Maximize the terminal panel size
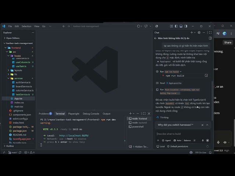 point(144,114)
